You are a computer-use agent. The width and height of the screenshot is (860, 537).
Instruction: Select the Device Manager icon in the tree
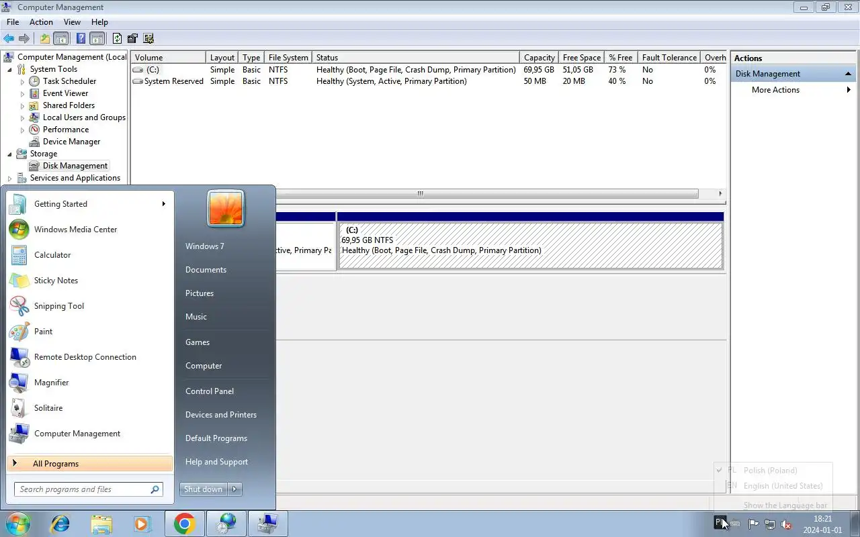[x=34, y=142]
